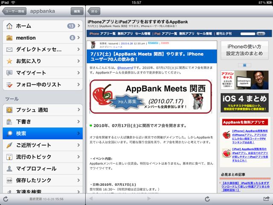This screenshot has width=273, height=205.
Task: Open the フォロー中のリスト row chevron
Action: point(79,85)
